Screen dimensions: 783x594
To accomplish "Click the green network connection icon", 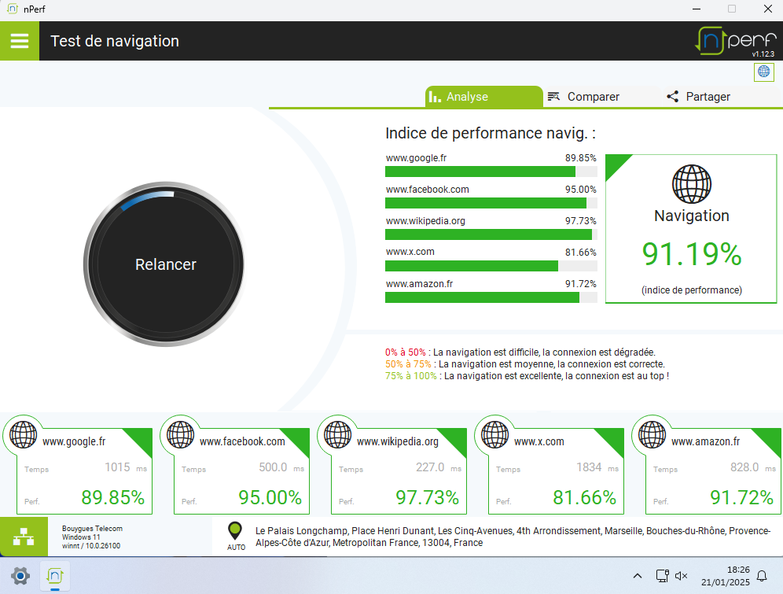I will point(24,537).
